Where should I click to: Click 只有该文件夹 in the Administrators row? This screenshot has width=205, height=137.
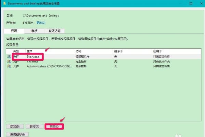pyautogui.click(x=162, y=66)
